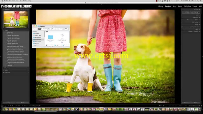203x114 pixels.
Task: Select the Preset_Academy.zip file in Finder
Action: [x=62, y=36]
